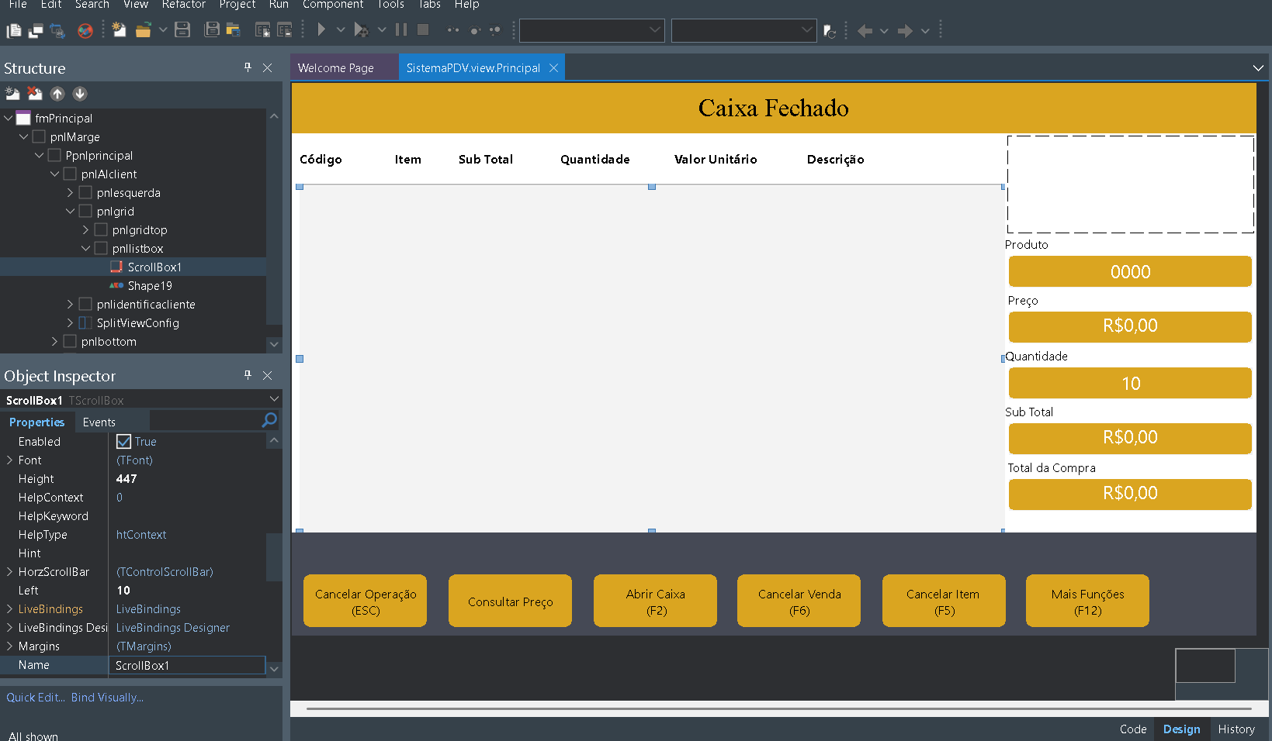This screenshot has height=741, width=1272.
Task: Click the Name property input field
Action: pyautogui.click(x=187, y=665)
